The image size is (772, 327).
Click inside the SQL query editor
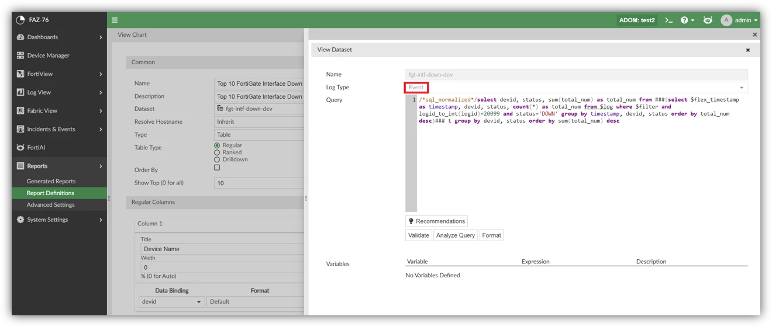point(583,153)
